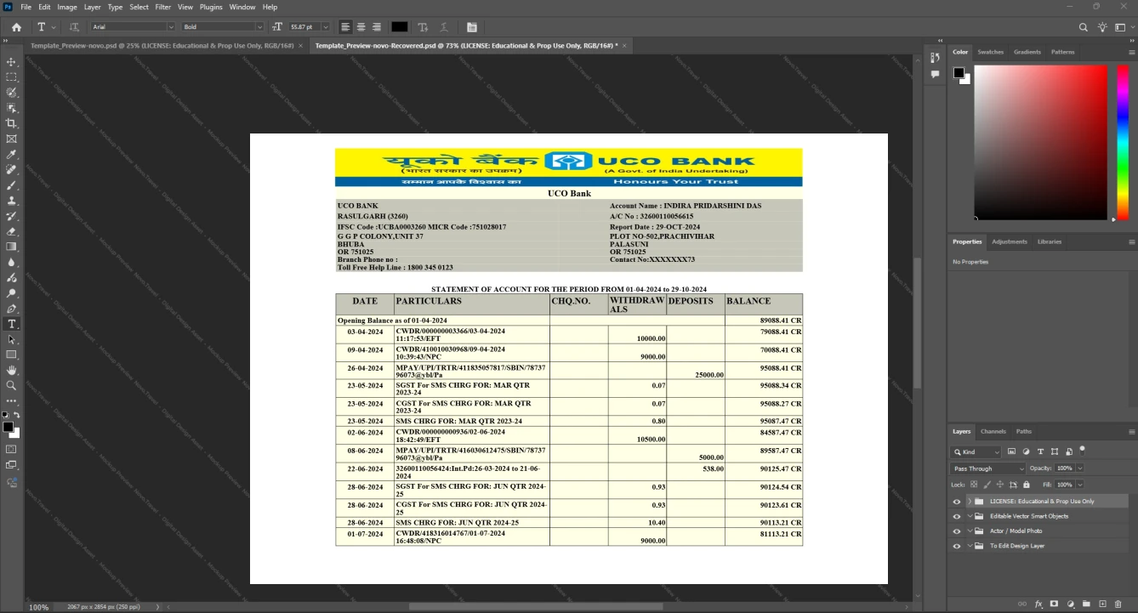The height and width of the screenshot is (613, 1138).
Task: Open the Plugins menu
Action: (211, 7)
